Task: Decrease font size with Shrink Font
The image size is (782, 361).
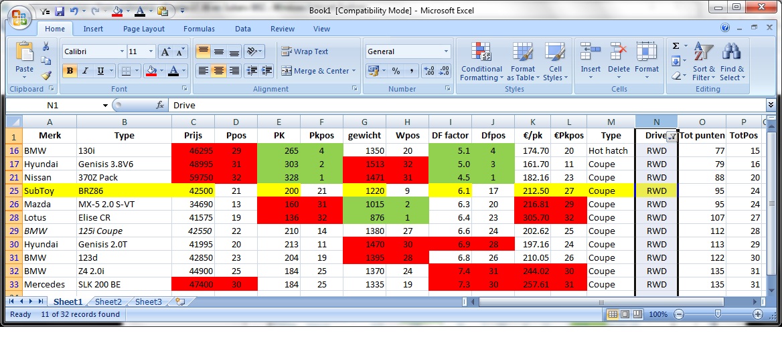Action: tap(180, 51)
